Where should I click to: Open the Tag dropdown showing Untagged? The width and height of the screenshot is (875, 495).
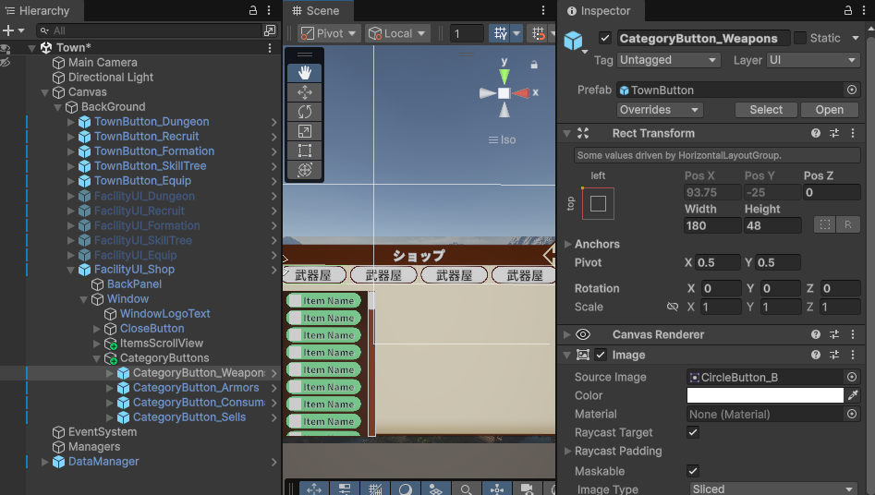click(669, 60)
